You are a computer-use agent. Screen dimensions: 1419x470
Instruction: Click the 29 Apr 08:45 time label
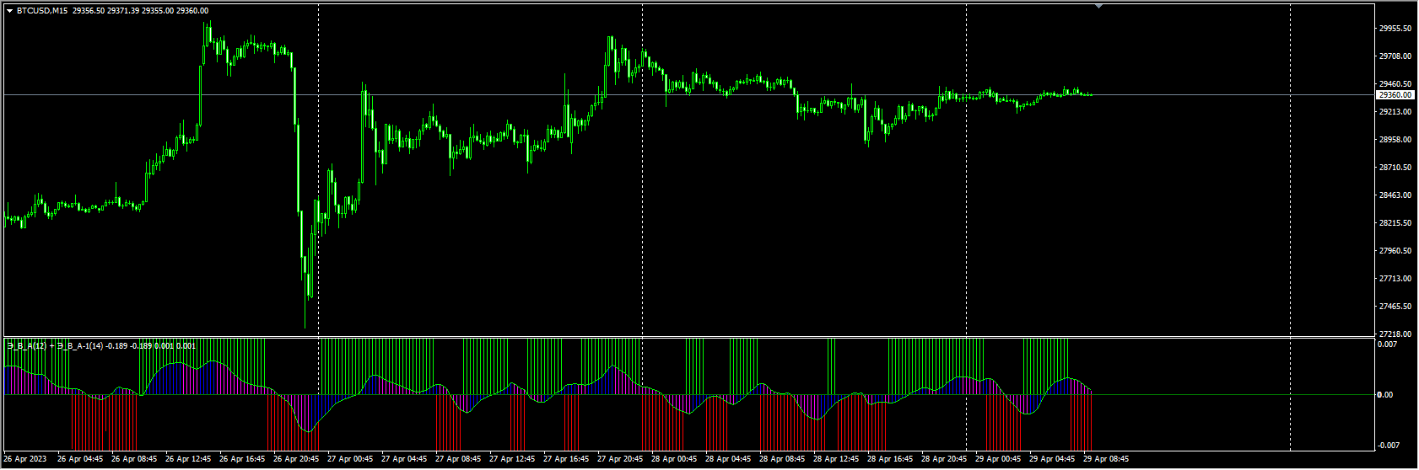pyautogui.click(x=1106, y=460)
